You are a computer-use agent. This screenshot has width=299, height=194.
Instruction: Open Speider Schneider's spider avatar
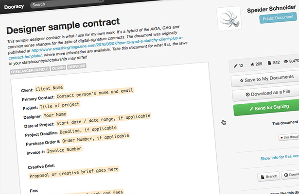(x=229, y=18)
